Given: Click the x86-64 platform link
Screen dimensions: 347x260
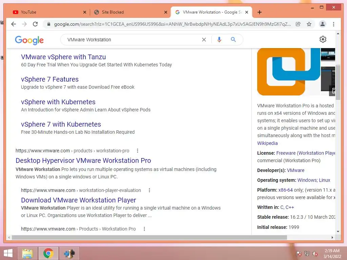Looking at the screenshot, I should [x=285, y=190].
